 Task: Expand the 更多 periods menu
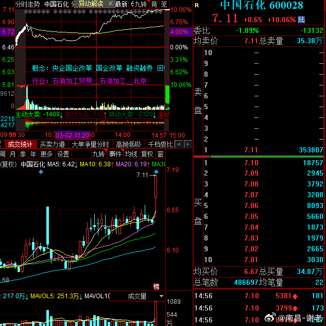(x=46, y=154)
